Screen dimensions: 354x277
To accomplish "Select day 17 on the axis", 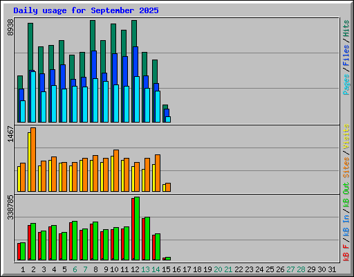I will (187, 269).
